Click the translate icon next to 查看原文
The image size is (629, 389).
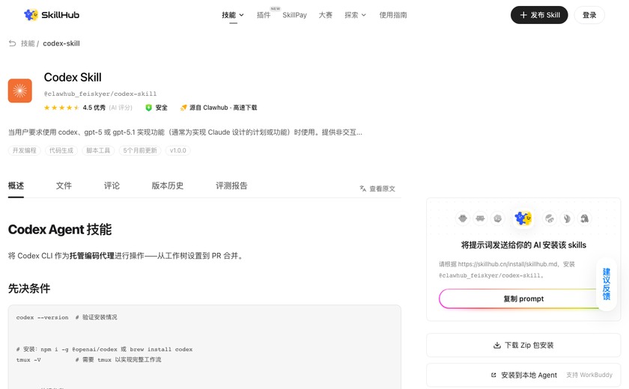pyautogui.click(x=363, y=189)
